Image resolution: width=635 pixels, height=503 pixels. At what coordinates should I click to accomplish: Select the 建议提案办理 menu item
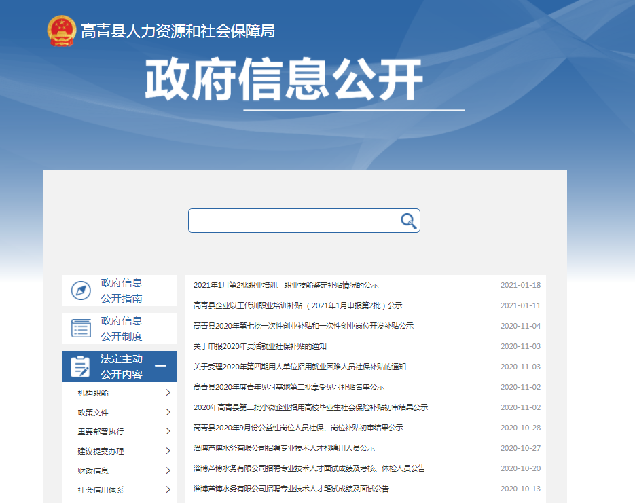click(101, 451)
